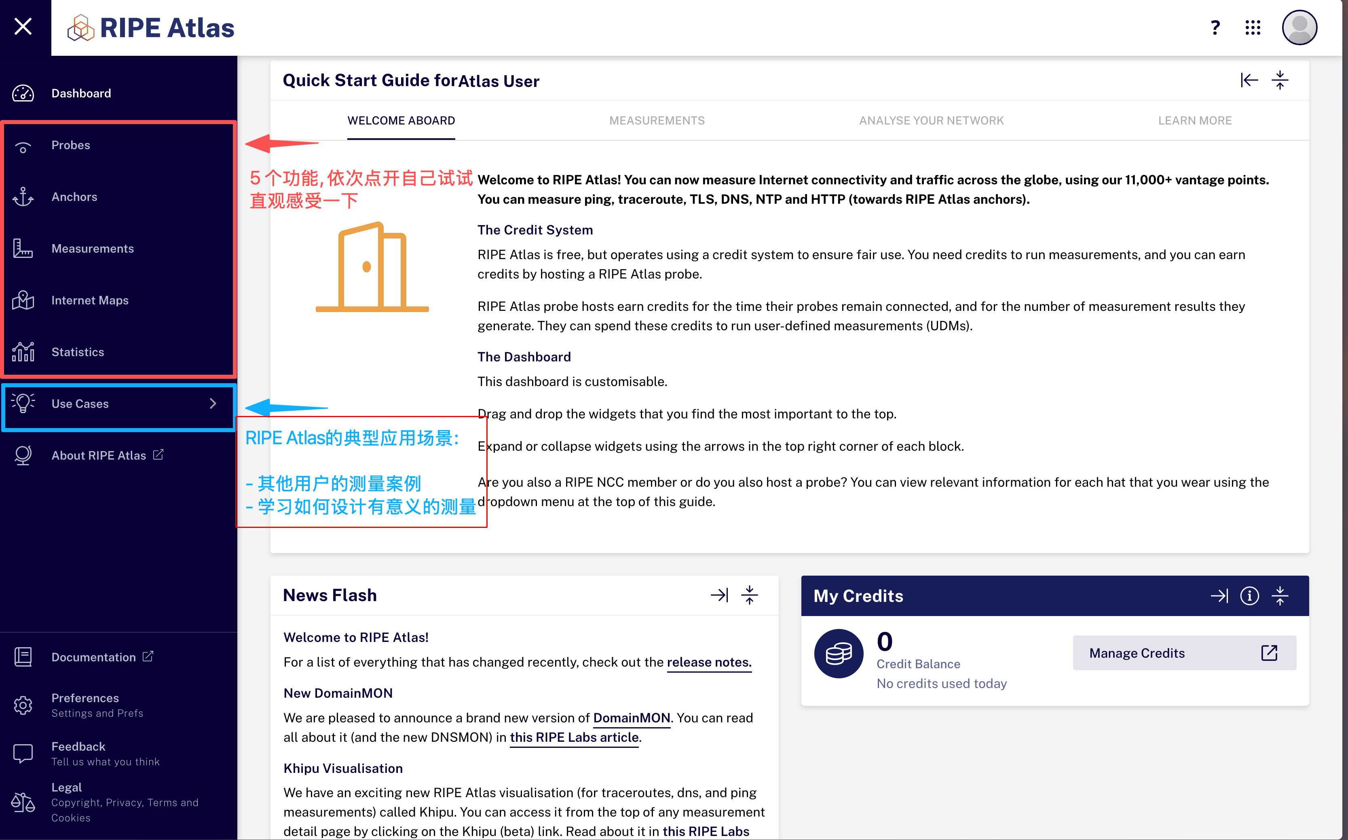Collapse the My Credits widget
Image resolution: width=1348 pixels, height=840 pixels.
point(1280,595)
